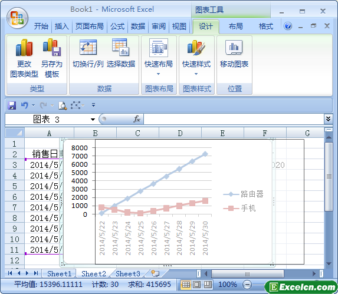Click the vertical split box above scrollbar

point(329,130)
